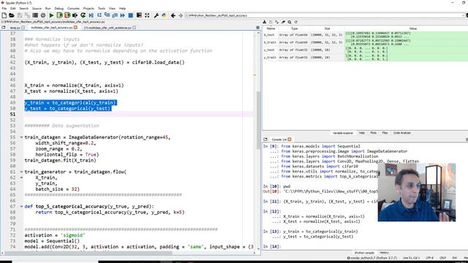
Task: Click the Refresh variables icon
Action: point(295,22)
